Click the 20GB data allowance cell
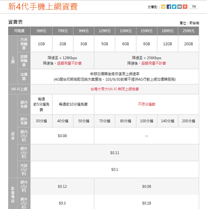This screenshot has height=209, width=207. point(188,44)
